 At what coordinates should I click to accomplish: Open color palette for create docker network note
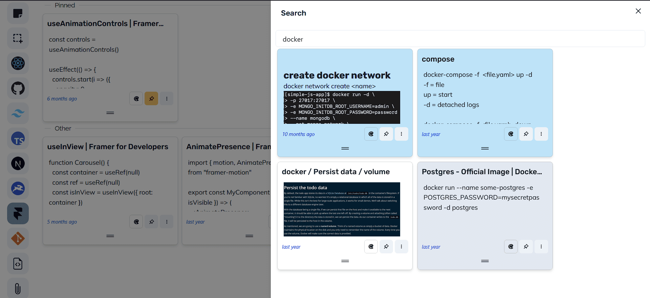coord(371,134)
